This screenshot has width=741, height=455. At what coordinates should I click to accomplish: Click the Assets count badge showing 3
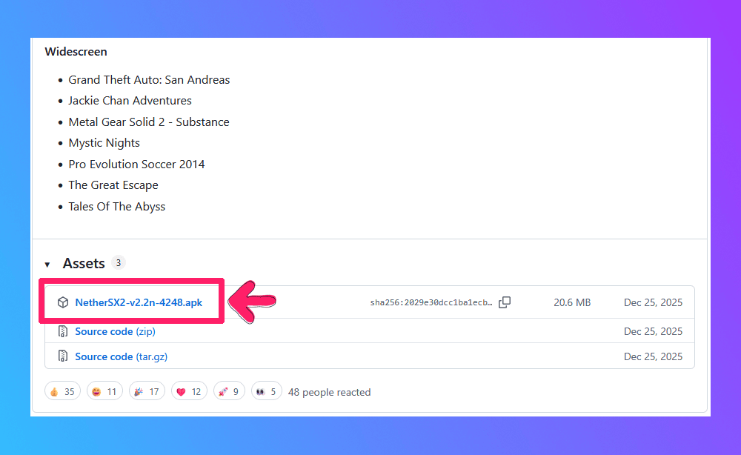(119, 262)
